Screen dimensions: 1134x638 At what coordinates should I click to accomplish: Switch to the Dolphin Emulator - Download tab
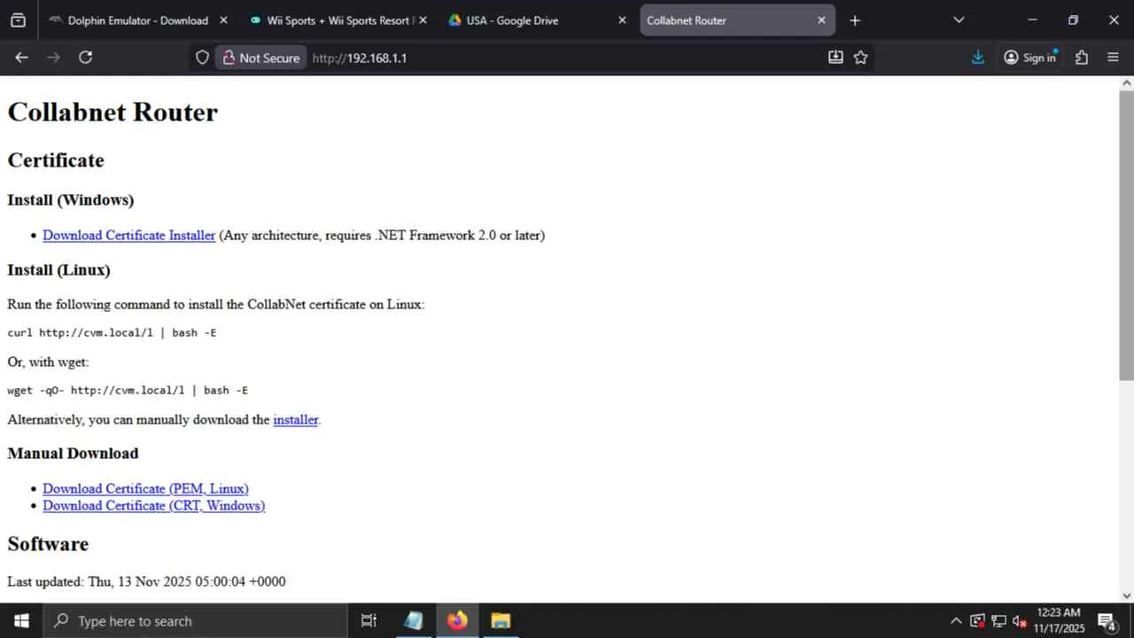click(137, 20)
